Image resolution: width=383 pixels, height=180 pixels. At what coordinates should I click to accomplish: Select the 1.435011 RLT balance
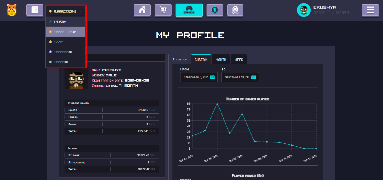(x=65, y=22)
